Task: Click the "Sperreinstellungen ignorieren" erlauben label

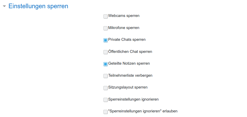Action: [x=143, y=111]
